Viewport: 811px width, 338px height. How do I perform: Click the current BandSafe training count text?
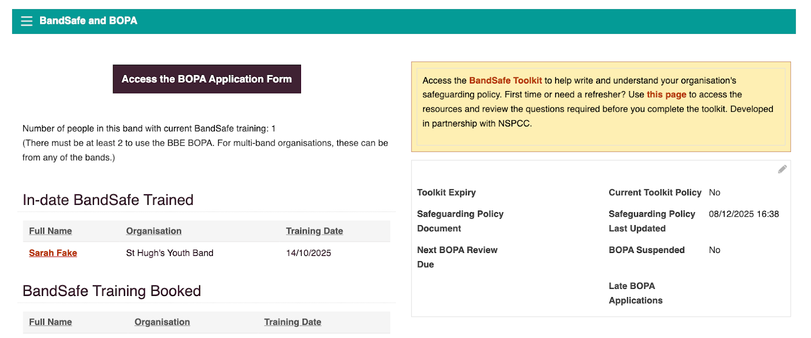pyautogui.click(x=149, y=129)
